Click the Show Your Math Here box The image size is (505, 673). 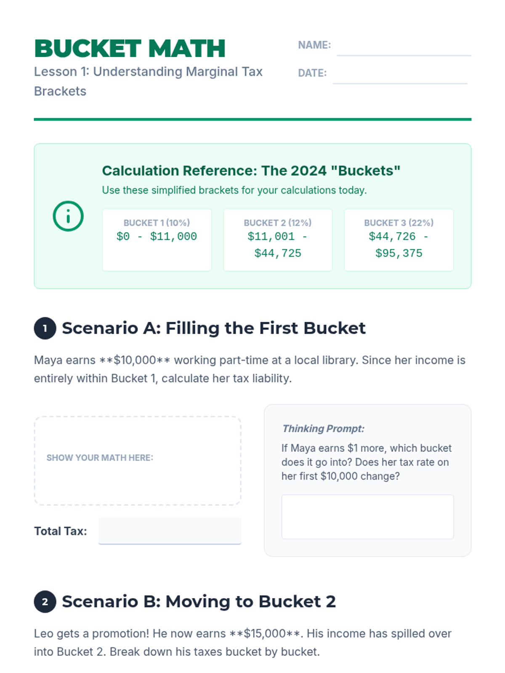click(x=138, y=461)
